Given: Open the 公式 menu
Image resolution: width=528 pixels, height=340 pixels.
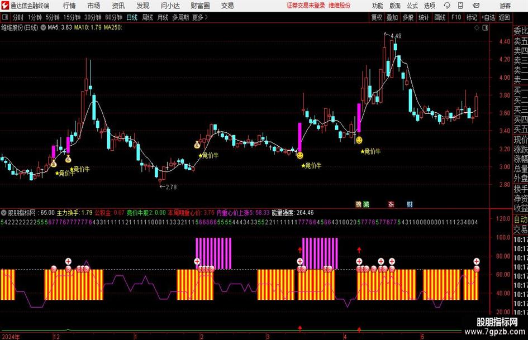Looking at the screenshot, I should click(x=412, y=6).
